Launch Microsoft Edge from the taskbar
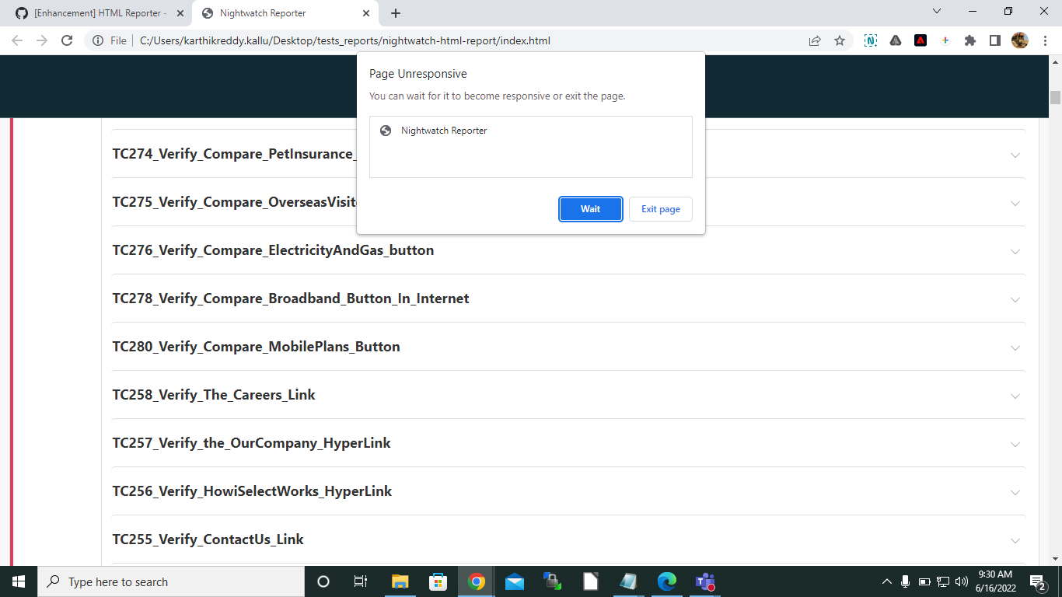This screenshot has width=1062, height=597. (x=666, y=581)
